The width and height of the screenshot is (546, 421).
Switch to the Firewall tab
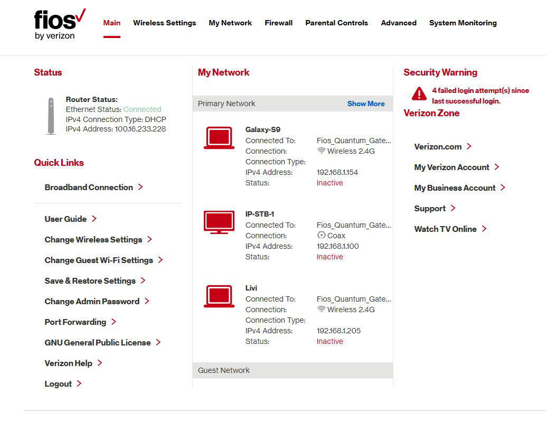[x=278, y=23]
